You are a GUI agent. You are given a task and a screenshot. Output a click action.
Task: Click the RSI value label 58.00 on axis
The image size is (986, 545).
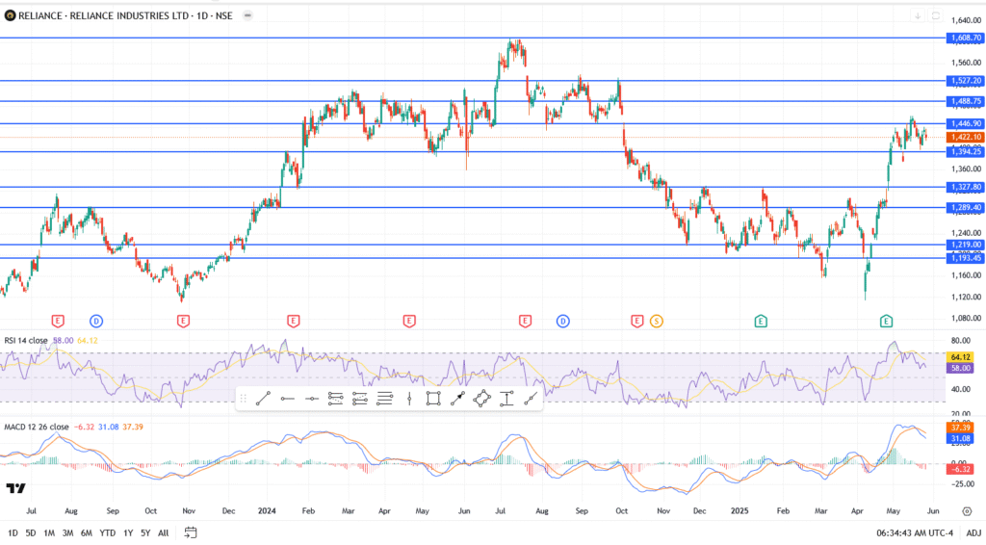pos(960,368)
